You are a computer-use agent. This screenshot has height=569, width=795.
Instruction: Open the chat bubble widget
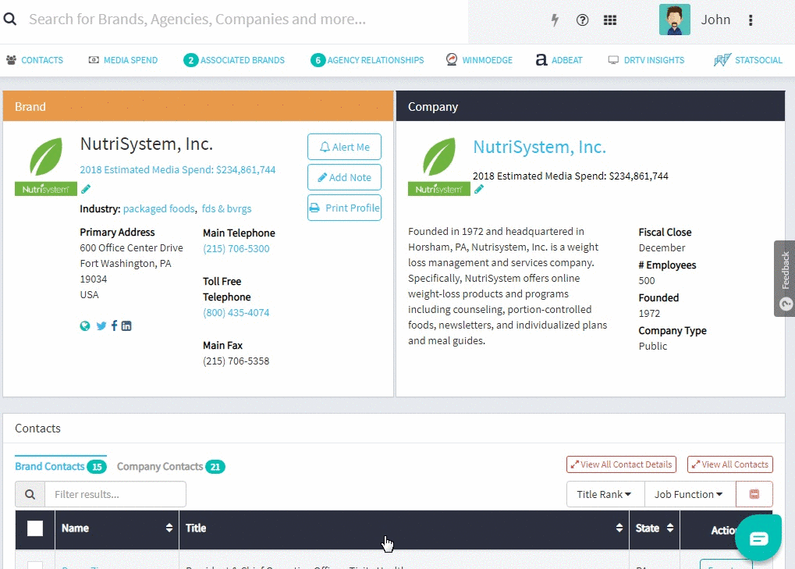(x=758, y=538)
